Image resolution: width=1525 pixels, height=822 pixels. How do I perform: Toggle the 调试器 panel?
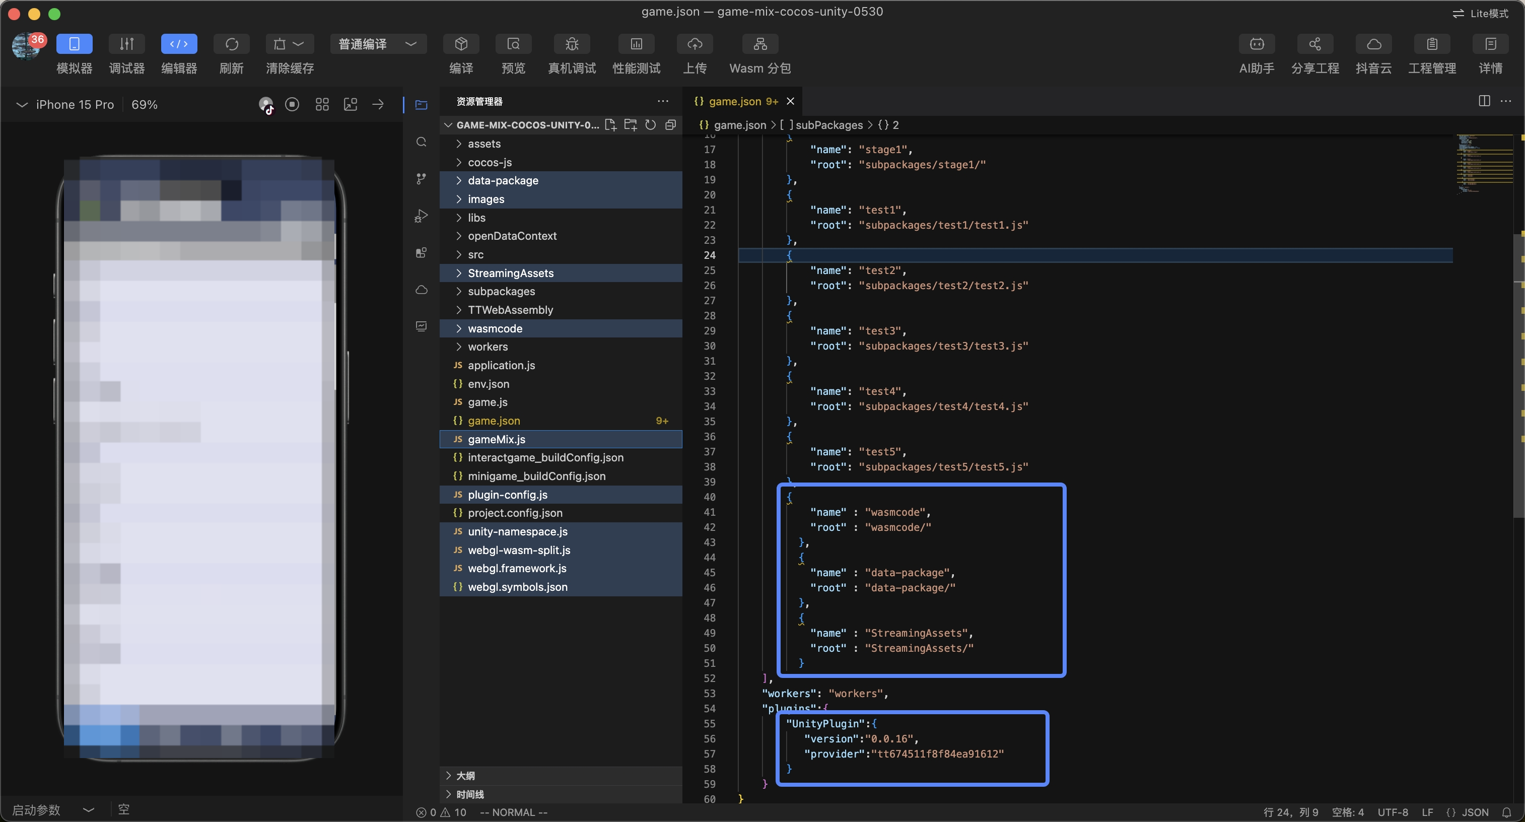pos(127,44)
